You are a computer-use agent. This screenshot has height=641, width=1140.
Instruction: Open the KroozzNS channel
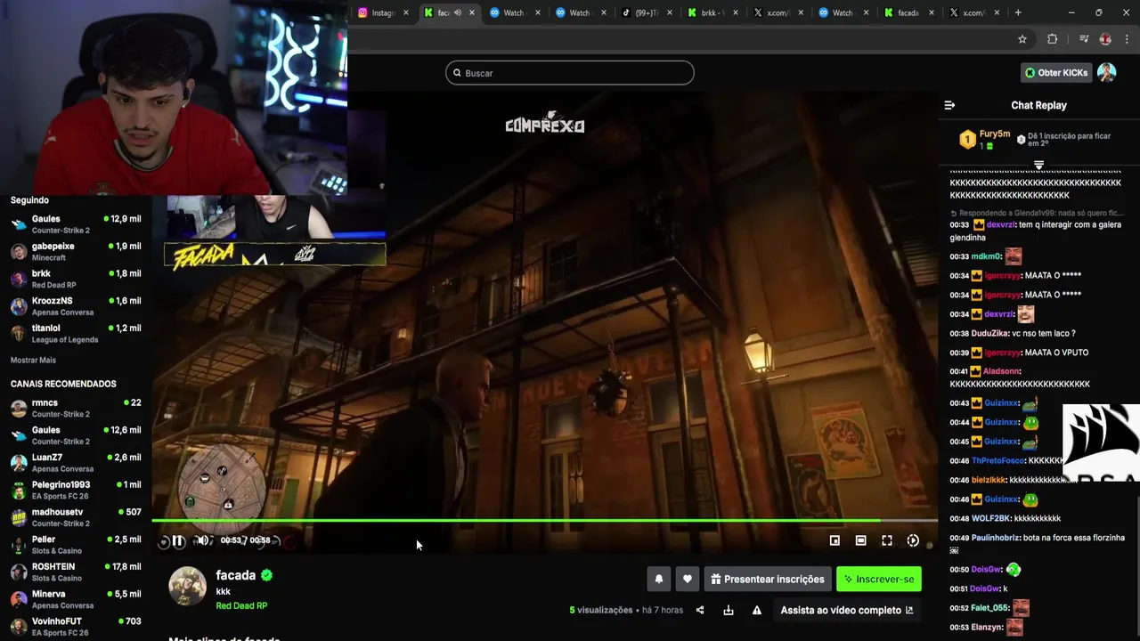75,306
